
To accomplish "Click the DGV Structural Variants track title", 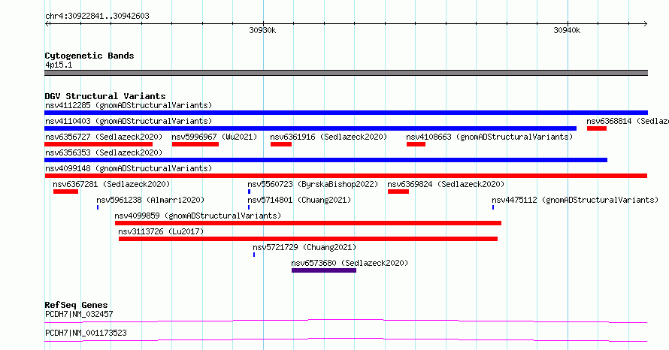I will click(x=105, y=96).
